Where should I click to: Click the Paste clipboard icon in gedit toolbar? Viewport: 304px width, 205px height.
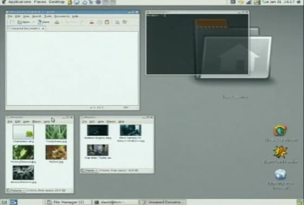click(x=107, y=22)
